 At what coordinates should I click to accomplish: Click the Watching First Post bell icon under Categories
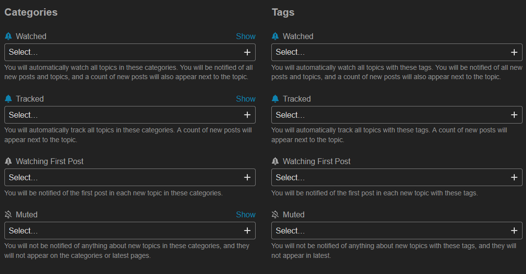coord(8,161)
